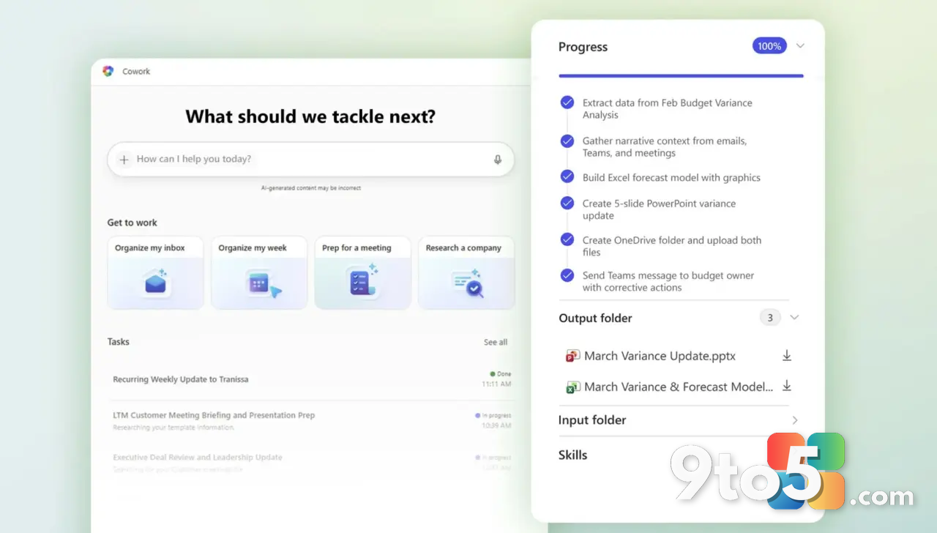Click the PowerPoint icon of March Variance Update

point(572,356)
